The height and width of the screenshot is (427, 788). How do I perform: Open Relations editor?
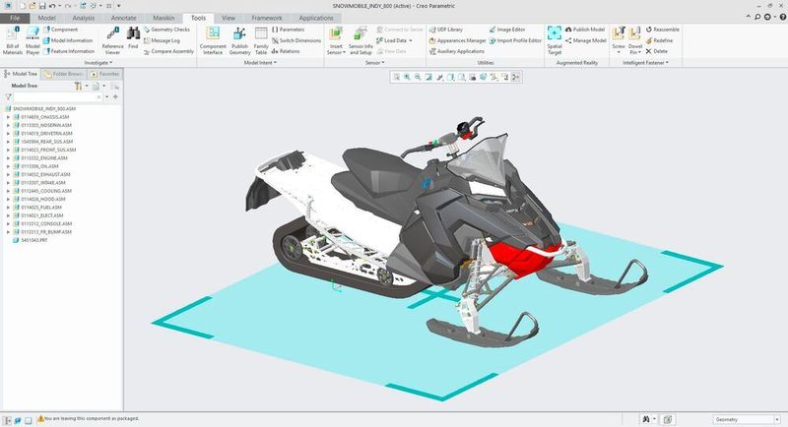pyautogui.click(x=286, y=51)
